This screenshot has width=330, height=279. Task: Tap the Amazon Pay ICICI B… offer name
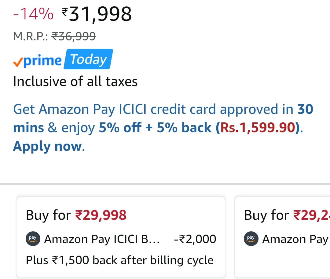(x=102, y=239)
